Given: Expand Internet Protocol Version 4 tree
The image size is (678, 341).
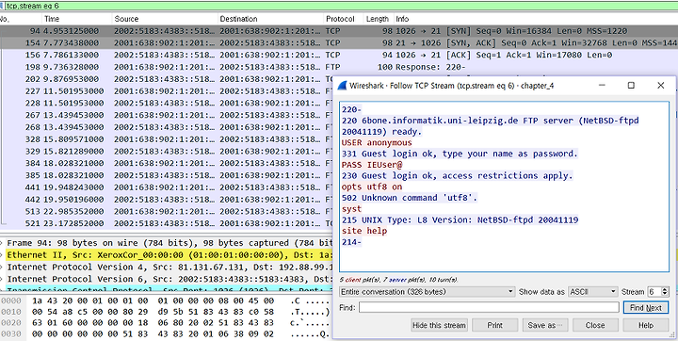Looking at the screenshot, I should (2, 267).
